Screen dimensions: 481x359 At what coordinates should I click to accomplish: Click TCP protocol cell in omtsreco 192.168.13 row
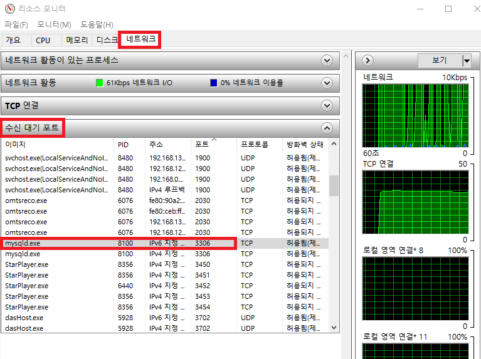(246, 222)
